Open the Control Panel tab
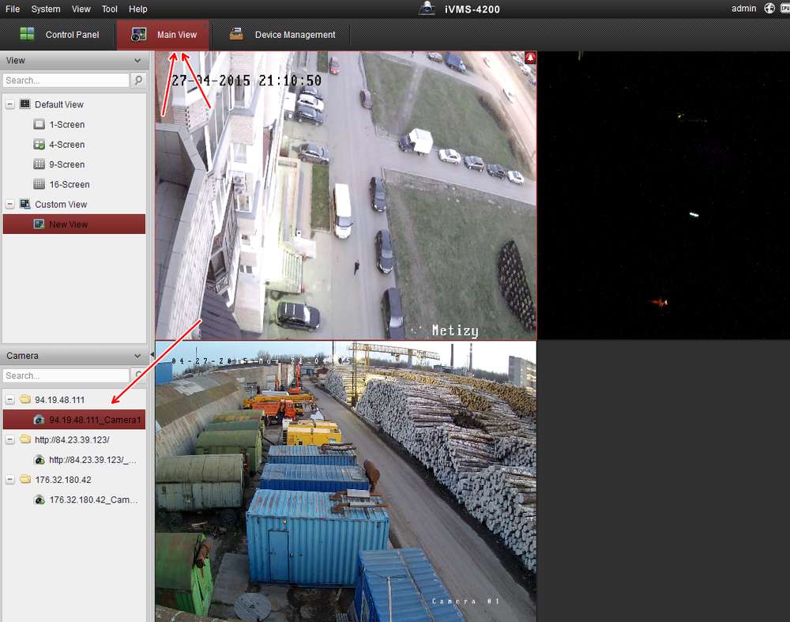Screen dimensions: 790x622 pos(60,35)
